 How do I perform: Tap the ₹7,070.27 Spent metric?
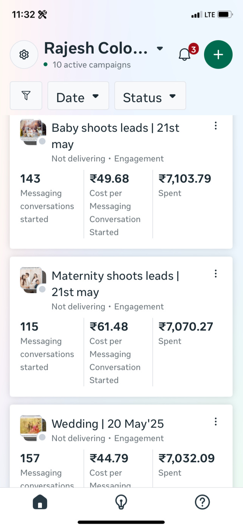pos(186,327)
